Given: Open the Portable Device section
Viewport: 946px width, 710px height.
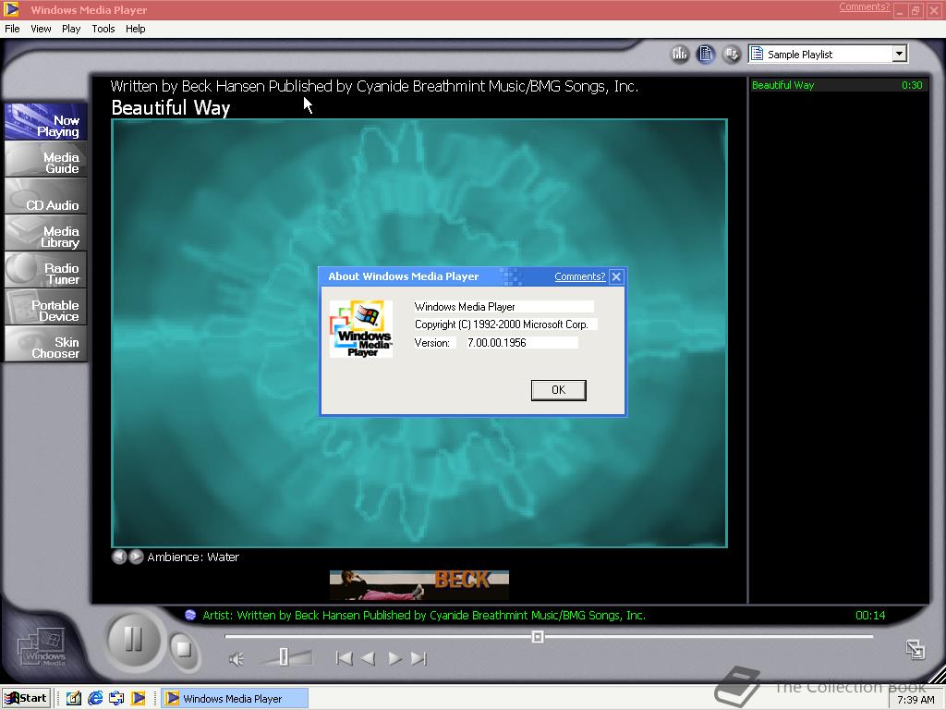Looking at the screenshot, I should (46, 307).
